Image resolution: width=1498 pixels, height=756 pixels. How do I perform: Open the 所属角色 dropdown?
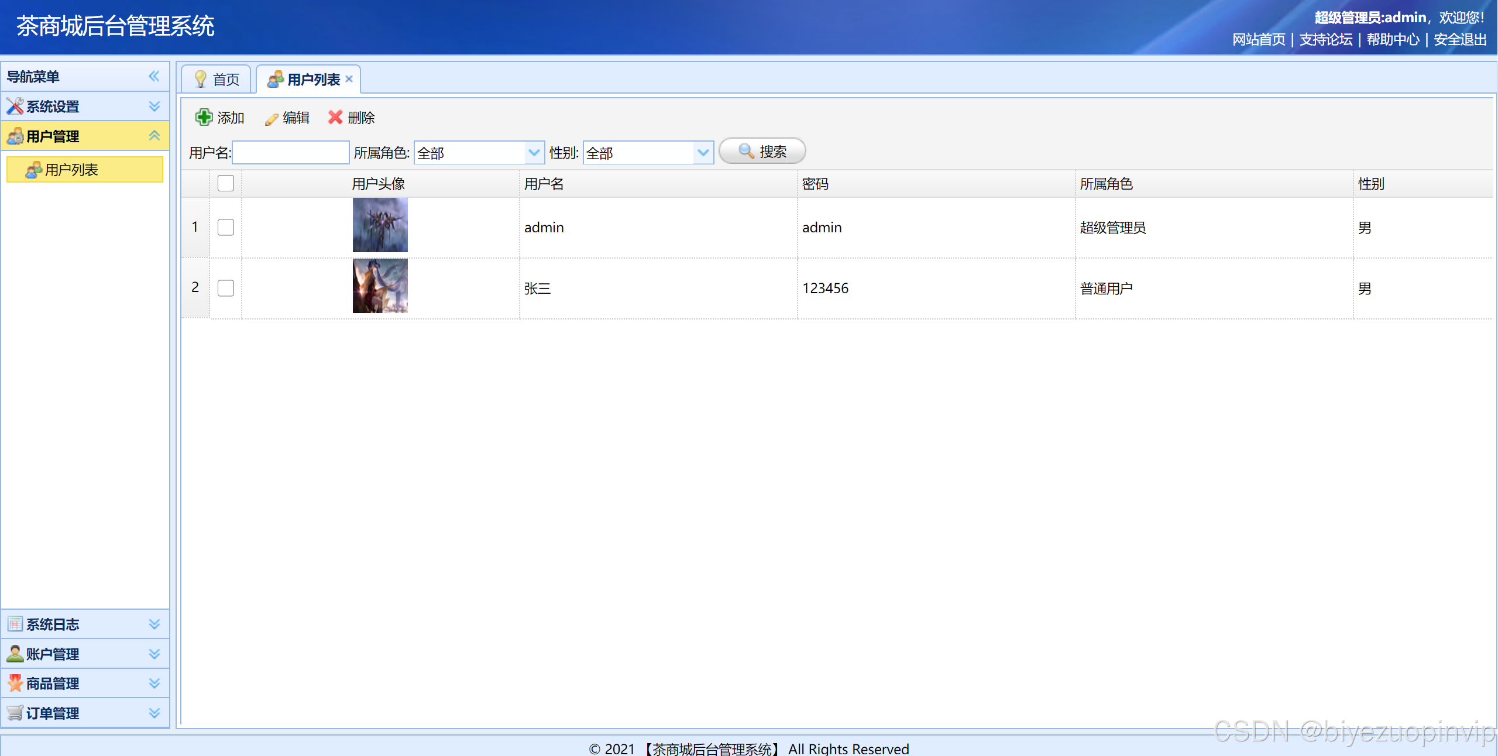pos(534,153)
